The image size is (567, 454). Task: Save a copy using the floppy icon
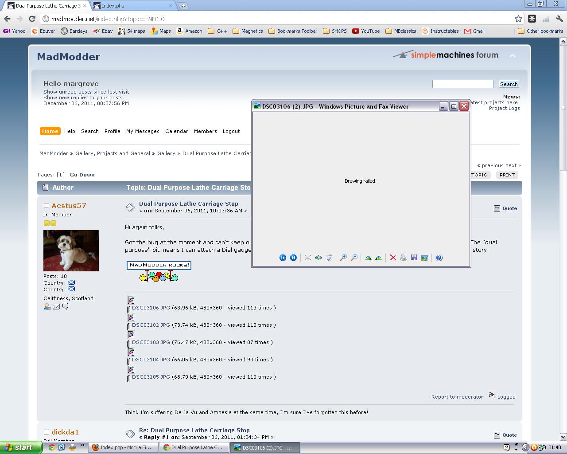click(414, 258)
